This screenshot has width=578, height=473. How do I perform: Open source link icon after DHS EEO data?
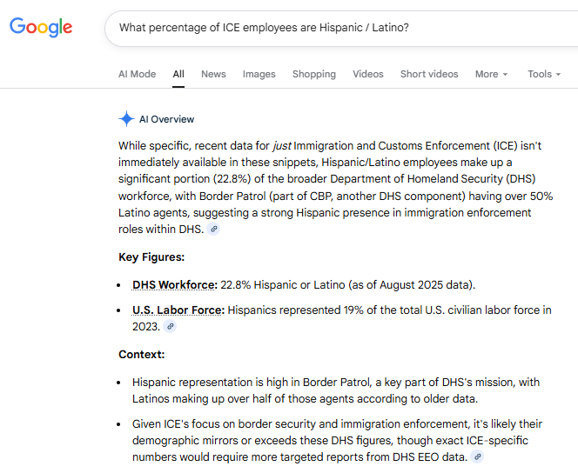point(477,456)
